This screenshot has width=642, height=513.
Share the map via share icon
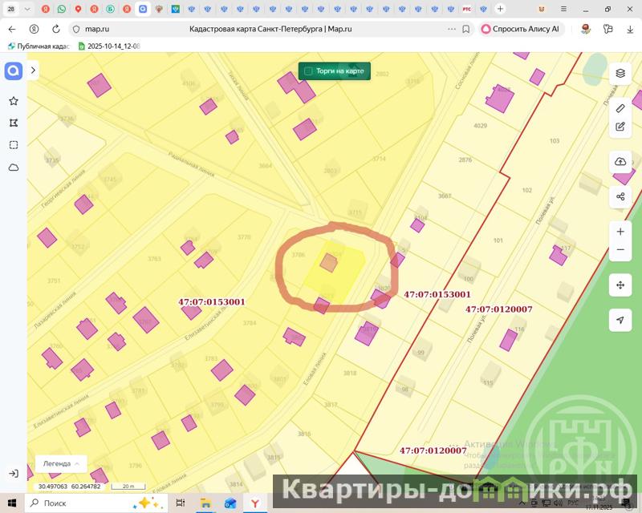coord(620,196)
